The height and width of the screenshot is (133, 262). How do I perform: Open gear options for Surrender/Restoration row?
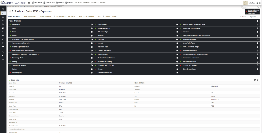pyautogui.click(x=177, y=73)
